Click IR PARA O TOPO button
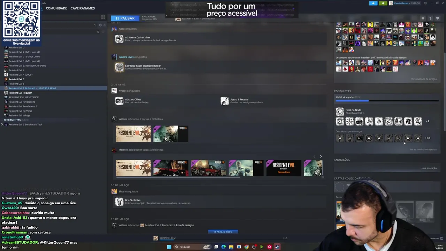Viewport: 446px width, 251px height. point(223,232)
